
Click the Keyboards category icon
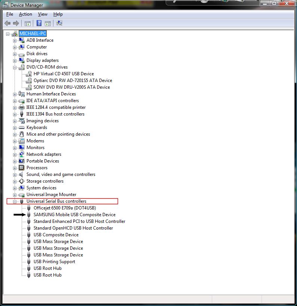(x=22, y=127)
